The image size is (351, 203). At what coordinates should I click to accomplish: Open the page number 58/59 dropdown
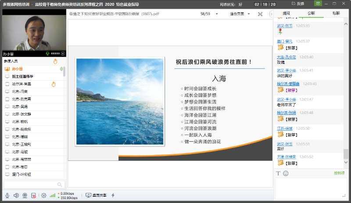[x=217, y=14]
